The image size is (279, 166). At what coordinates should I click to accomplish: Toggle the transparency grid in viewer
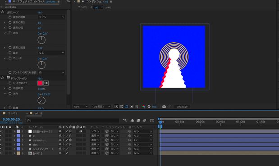pos(121,107)
